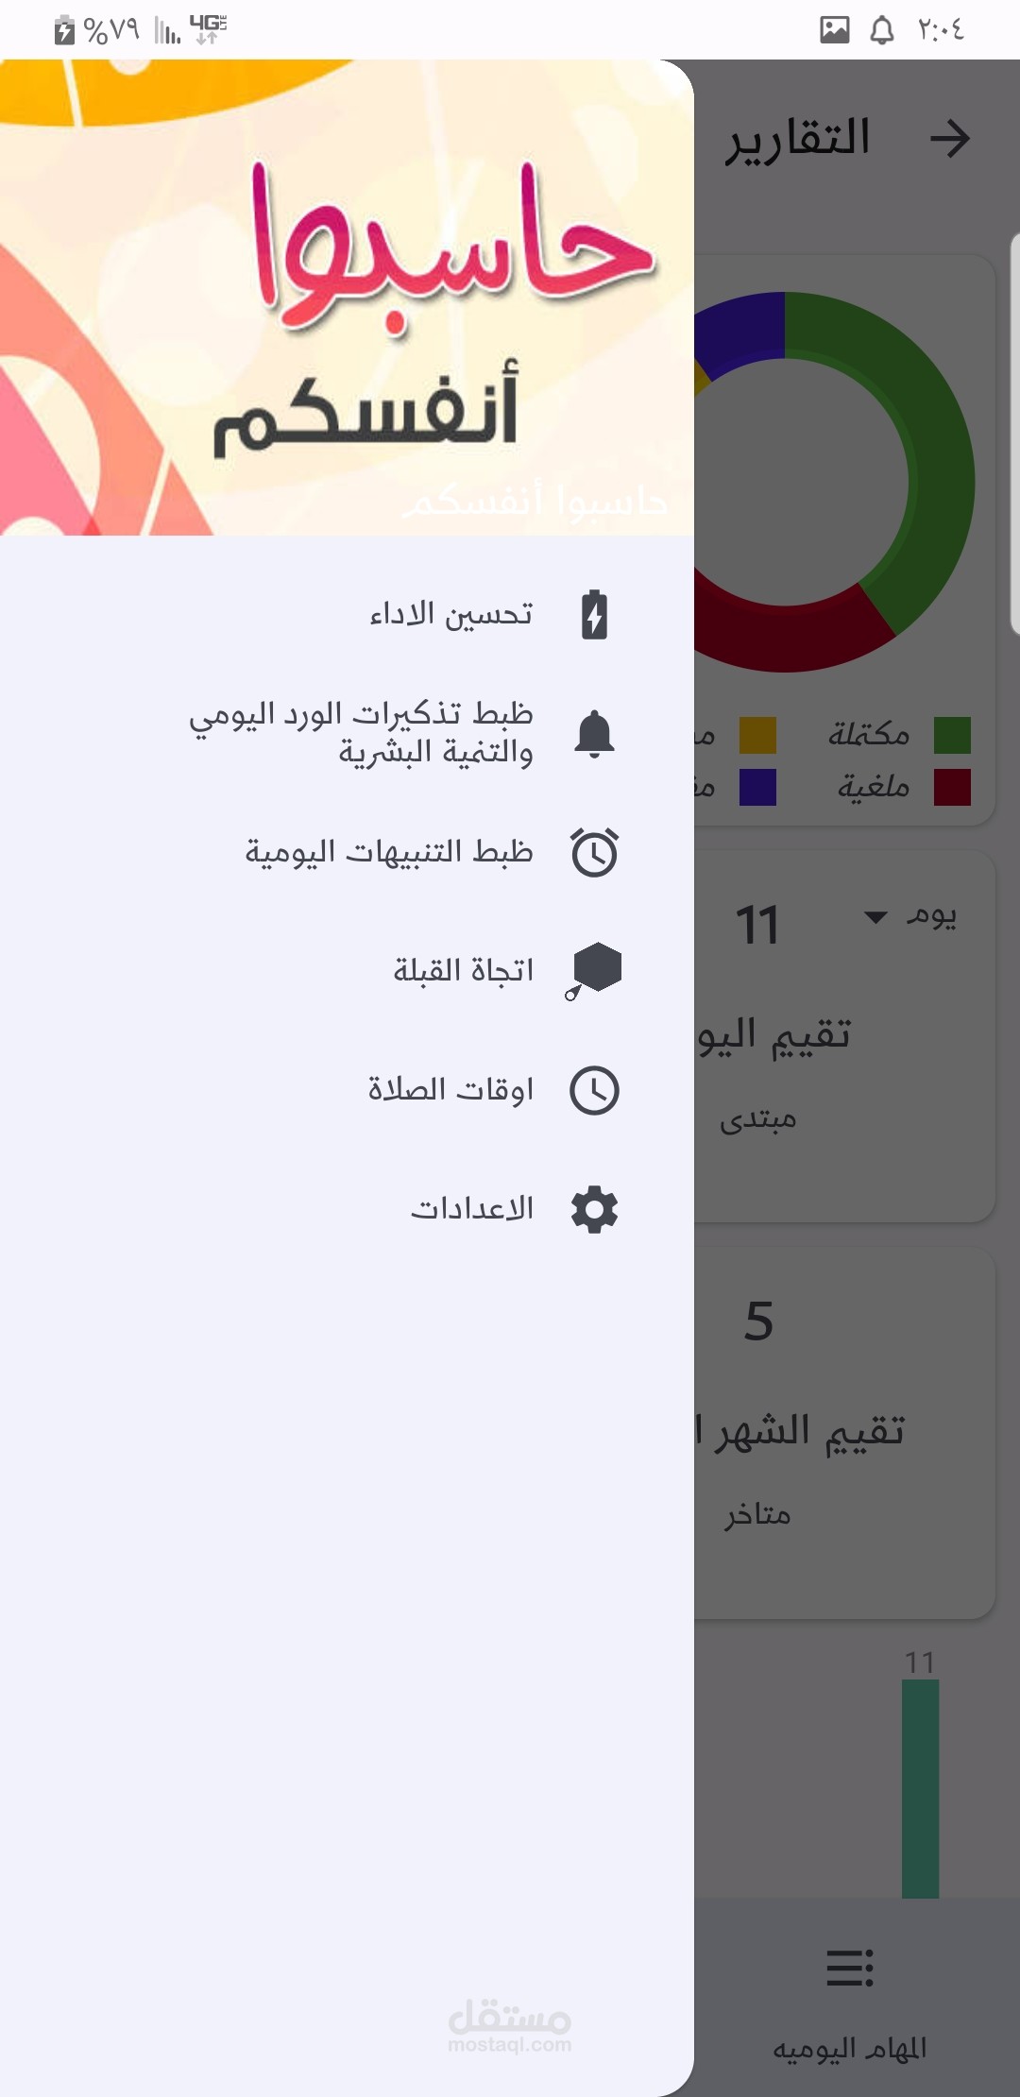
Task: Open ضبط تذكيرات الورد اليومي entry
Action: [362, 732]
